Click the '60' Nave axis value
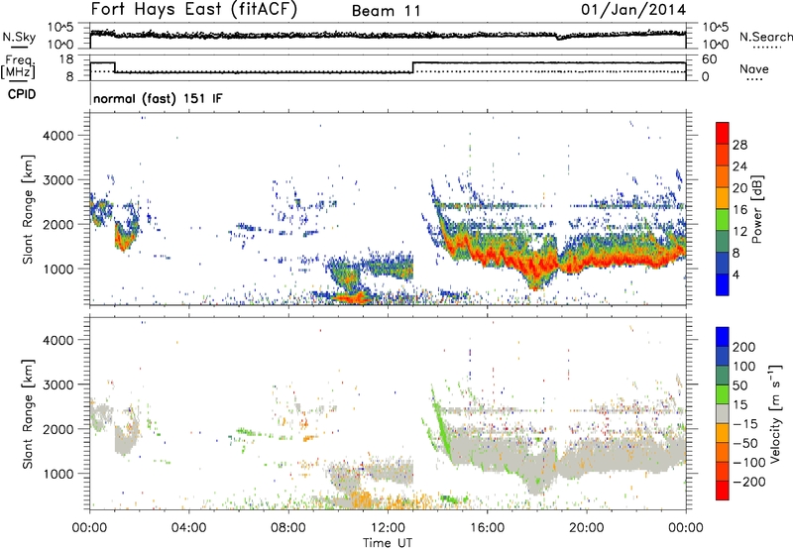 (710, 59)
